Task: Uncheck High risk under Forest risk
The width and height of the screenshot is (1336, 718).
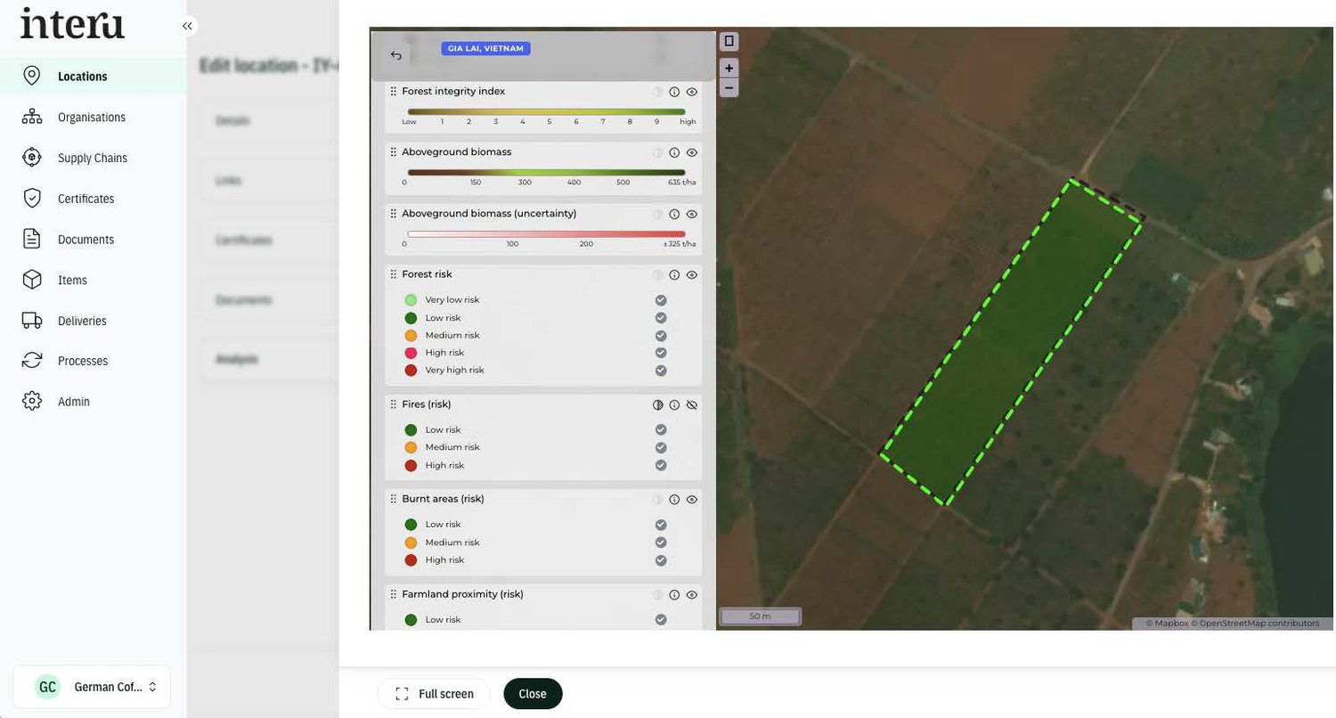Action: (x=661, y=353)
